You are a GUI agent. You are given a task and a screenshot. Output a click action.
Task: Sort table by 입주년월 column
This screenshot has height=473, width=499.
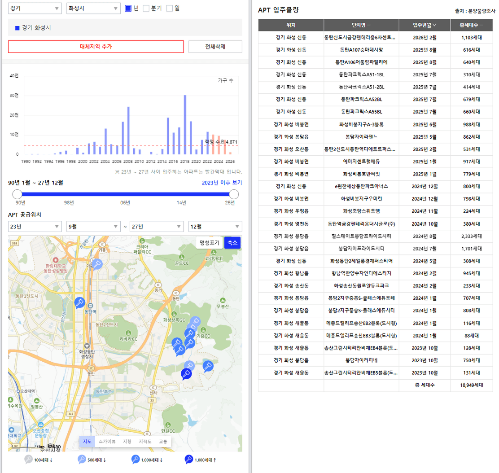(x=425, y=25)
